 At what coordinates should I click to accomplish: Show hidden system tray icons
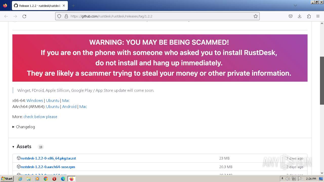(282, 179)
